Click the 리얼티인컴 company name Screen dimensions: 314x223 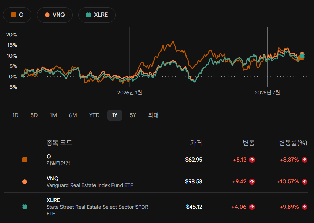(58, 163)
